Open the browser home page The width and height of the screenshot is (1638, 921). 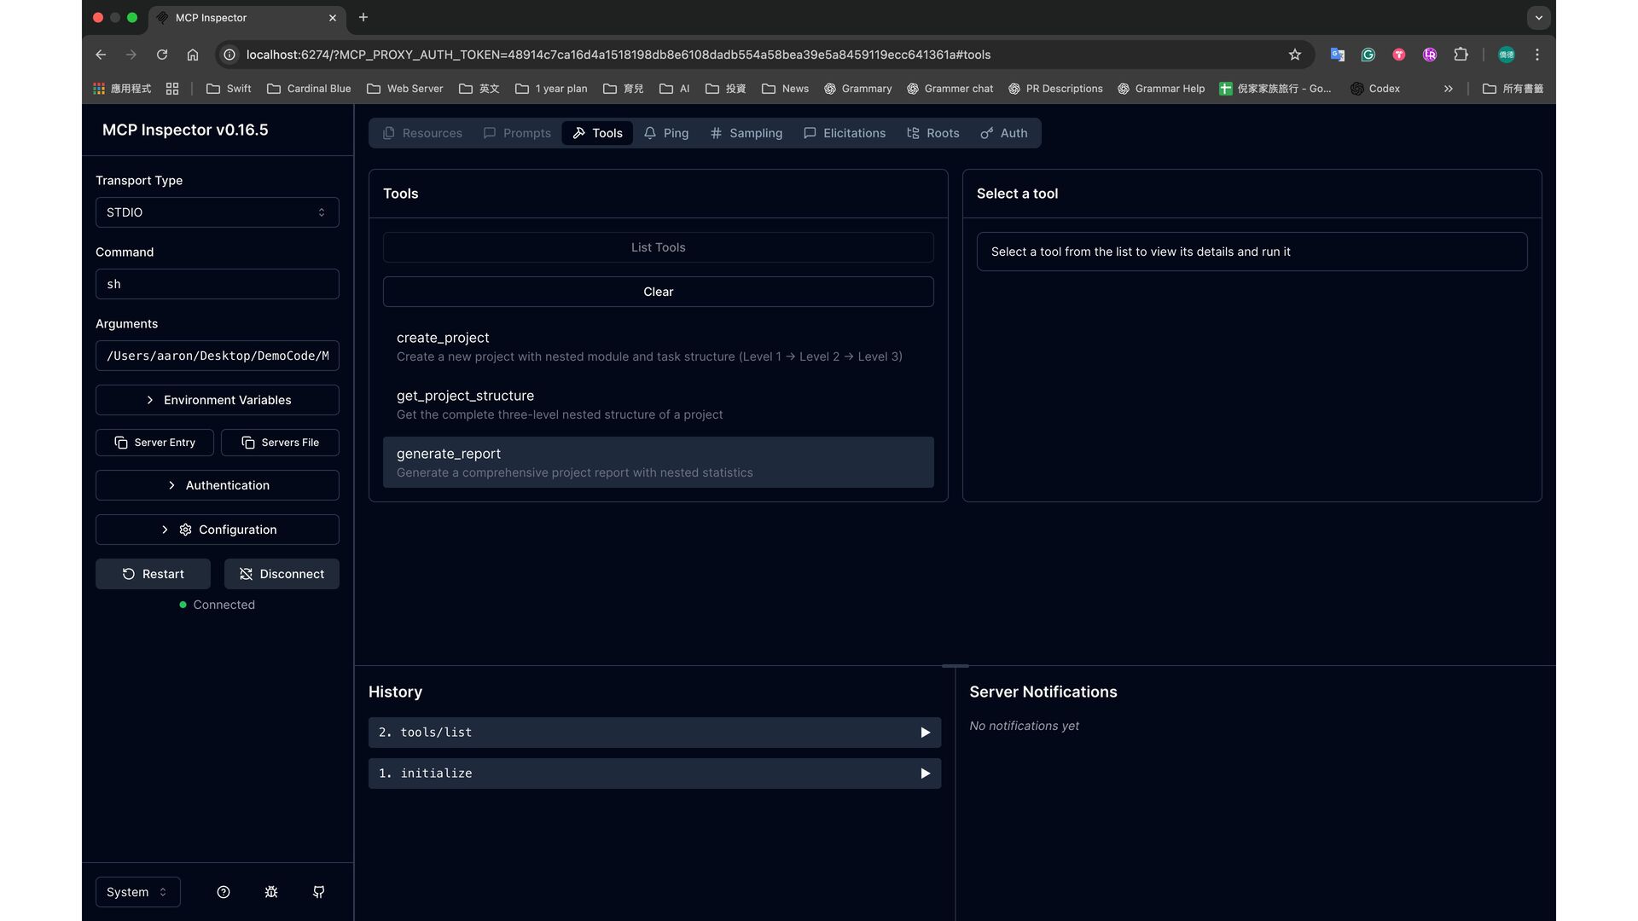[193, 55]
